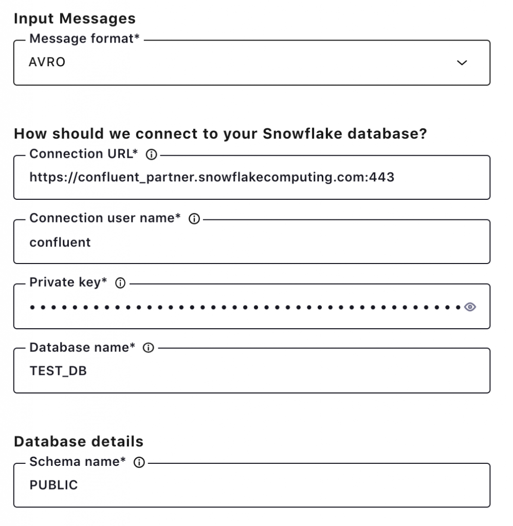Select the TEST_DB database name field

click(x=58, y=371)
